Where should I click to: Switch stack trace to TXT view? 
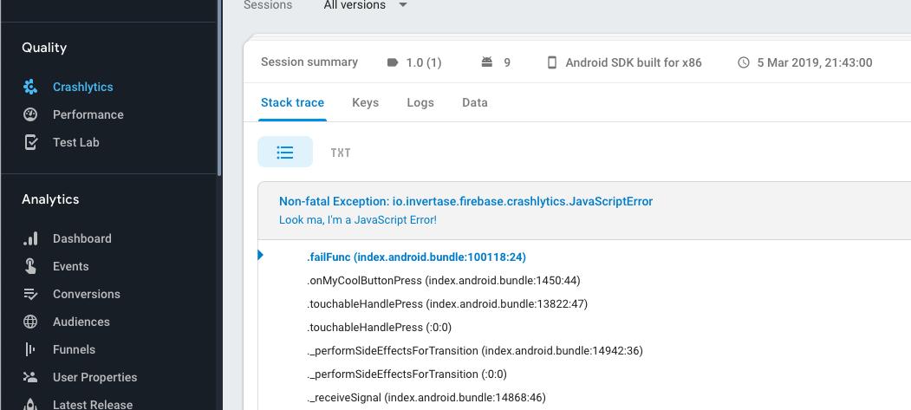click(341, 153)
